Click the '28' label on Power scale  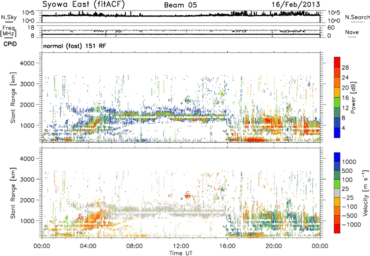(x=345, y=67)
